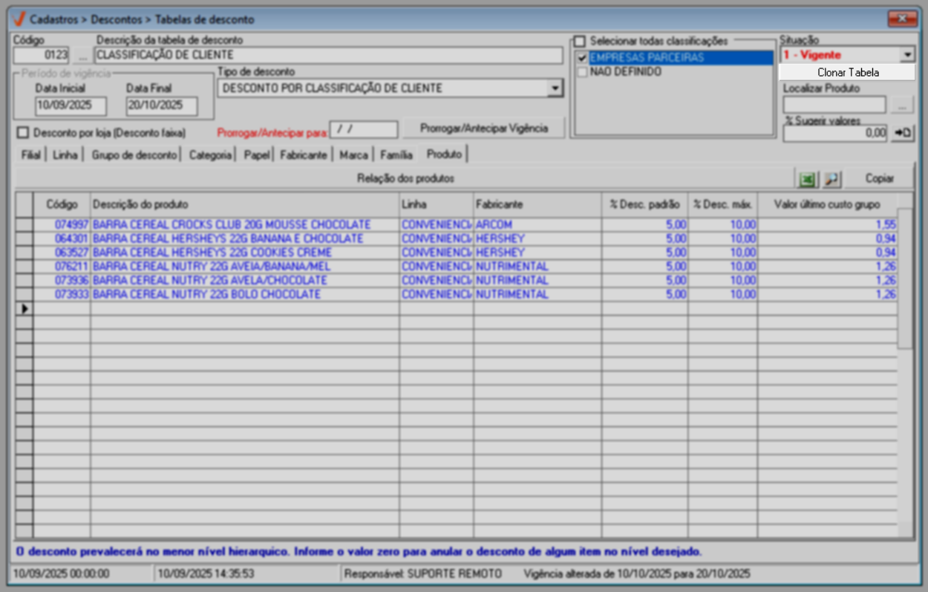Sort by Código column header
This screenshot has width=928, height=592.
pyautogui.click(x=62, y=204)
